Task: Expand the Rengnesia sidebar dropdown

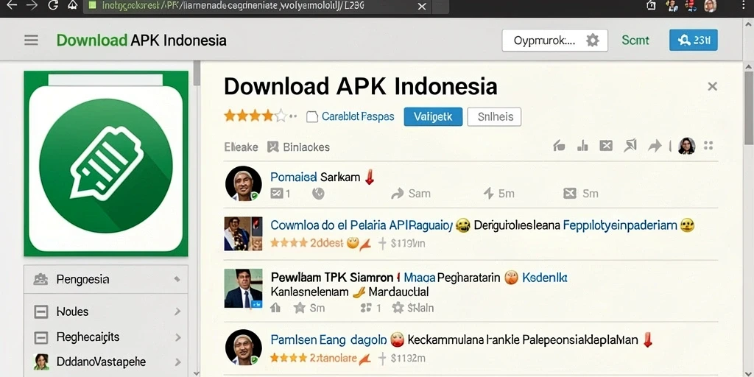Action: (177, 279)
